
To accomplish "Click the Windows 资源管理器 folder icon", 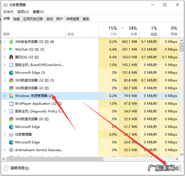I will point(11,96).
